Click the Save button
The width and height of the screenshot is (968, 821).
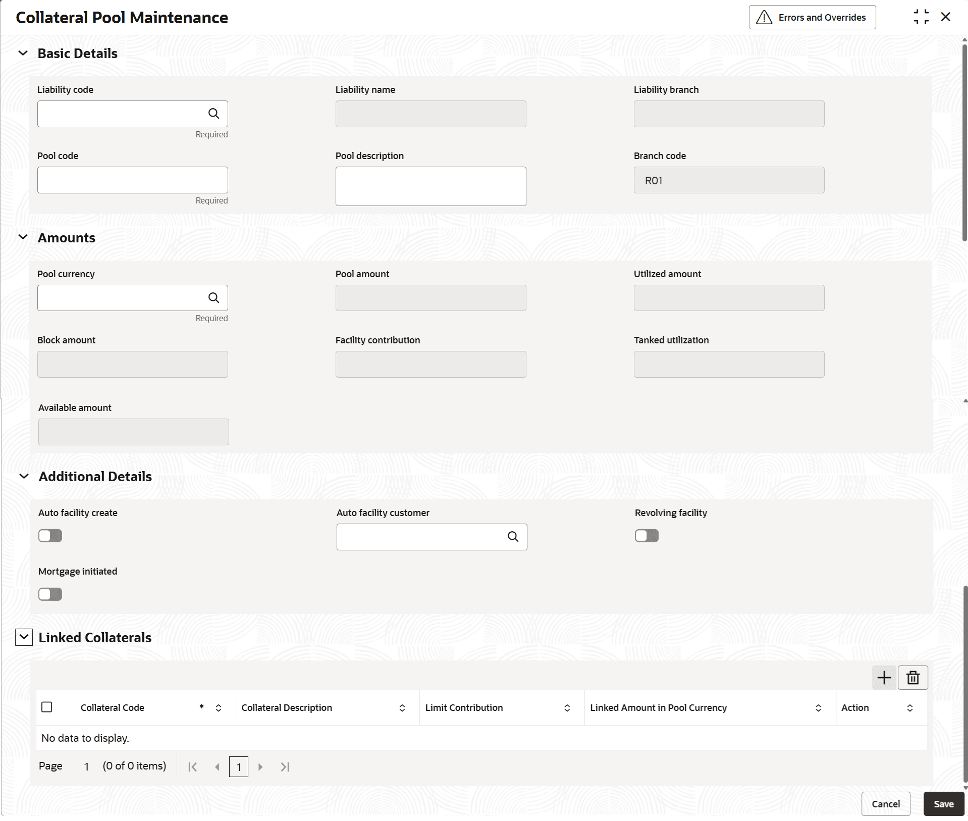[x=944, y=804]
